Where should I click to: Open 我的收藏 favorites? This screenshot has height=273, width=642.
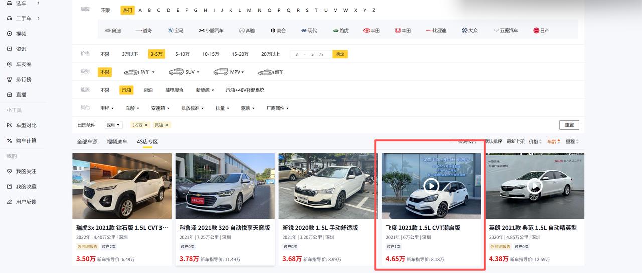[x=26, y=187]
